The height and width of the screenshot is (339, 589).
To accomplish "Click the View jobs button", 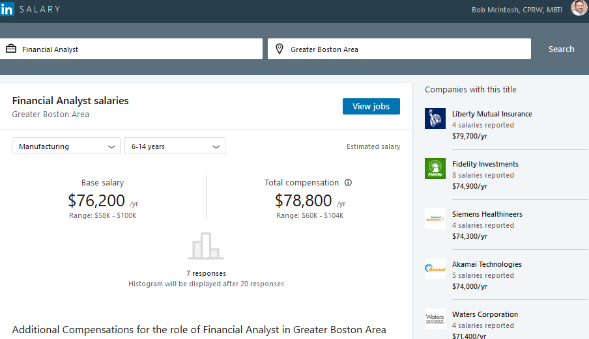I will click(x=371, y=107).
